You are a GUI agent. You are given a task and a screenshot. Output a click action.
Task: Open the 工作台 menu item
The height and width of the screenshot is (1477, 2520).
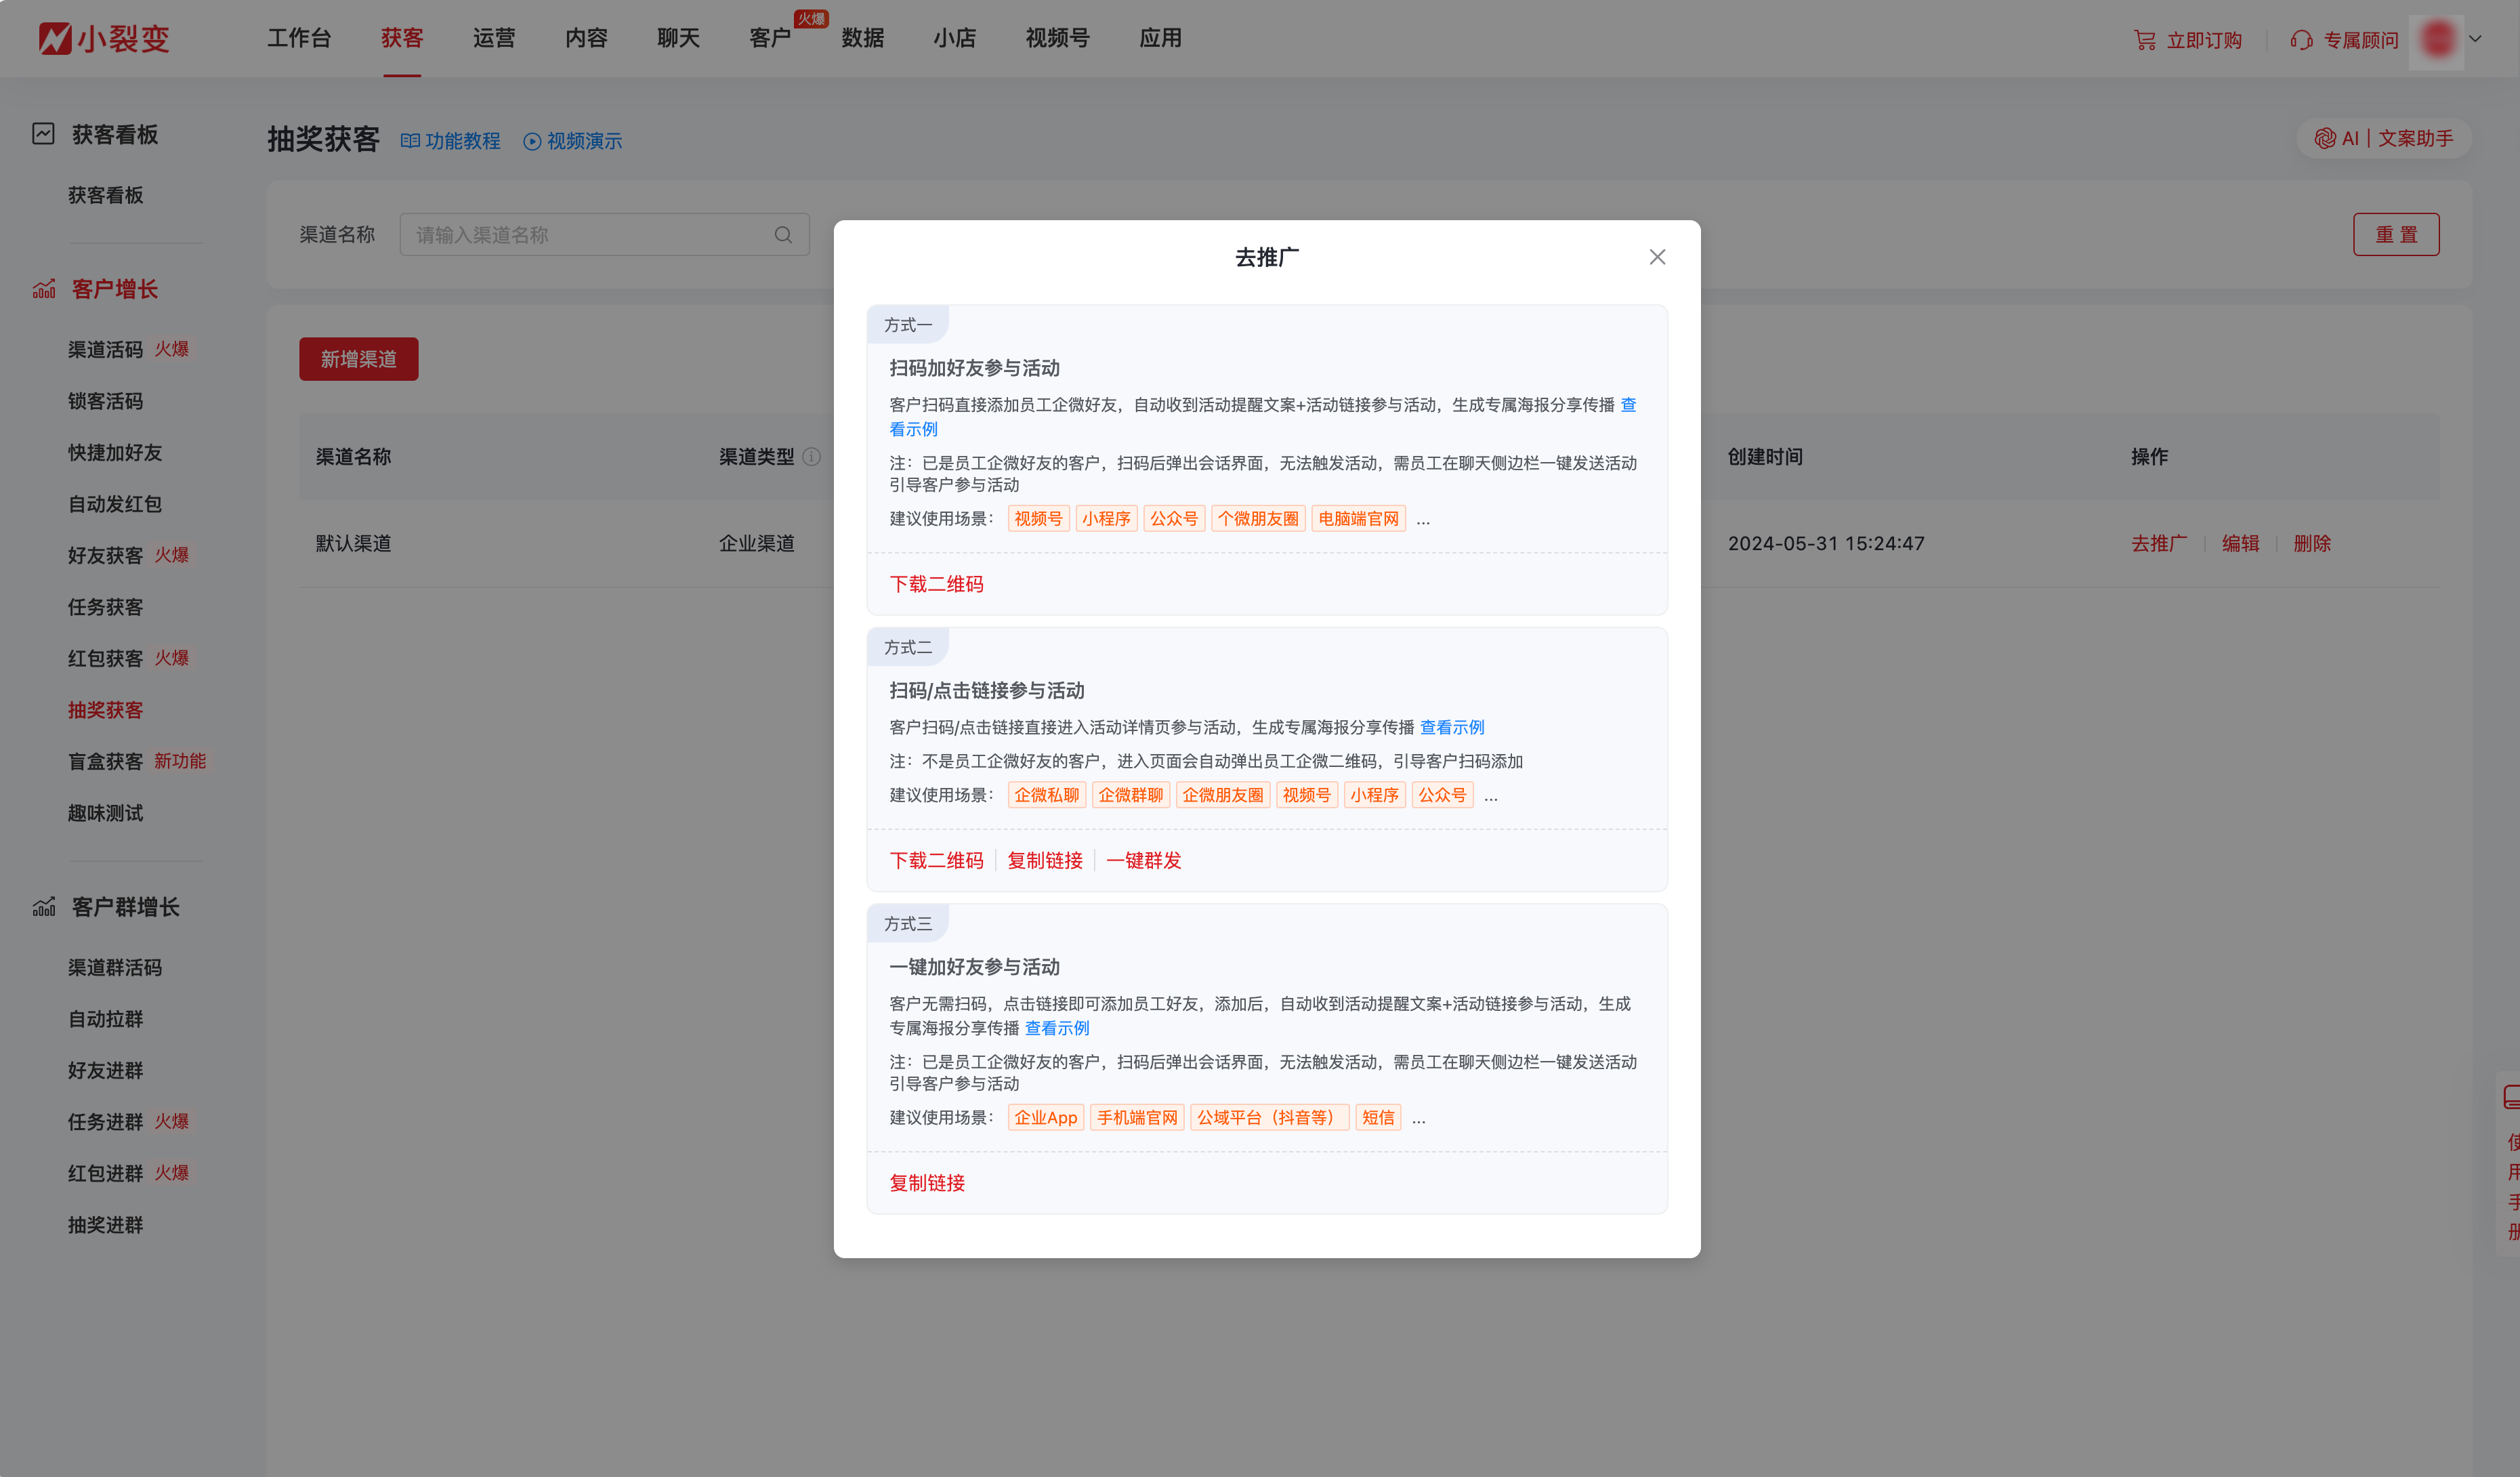coord(300,38)
